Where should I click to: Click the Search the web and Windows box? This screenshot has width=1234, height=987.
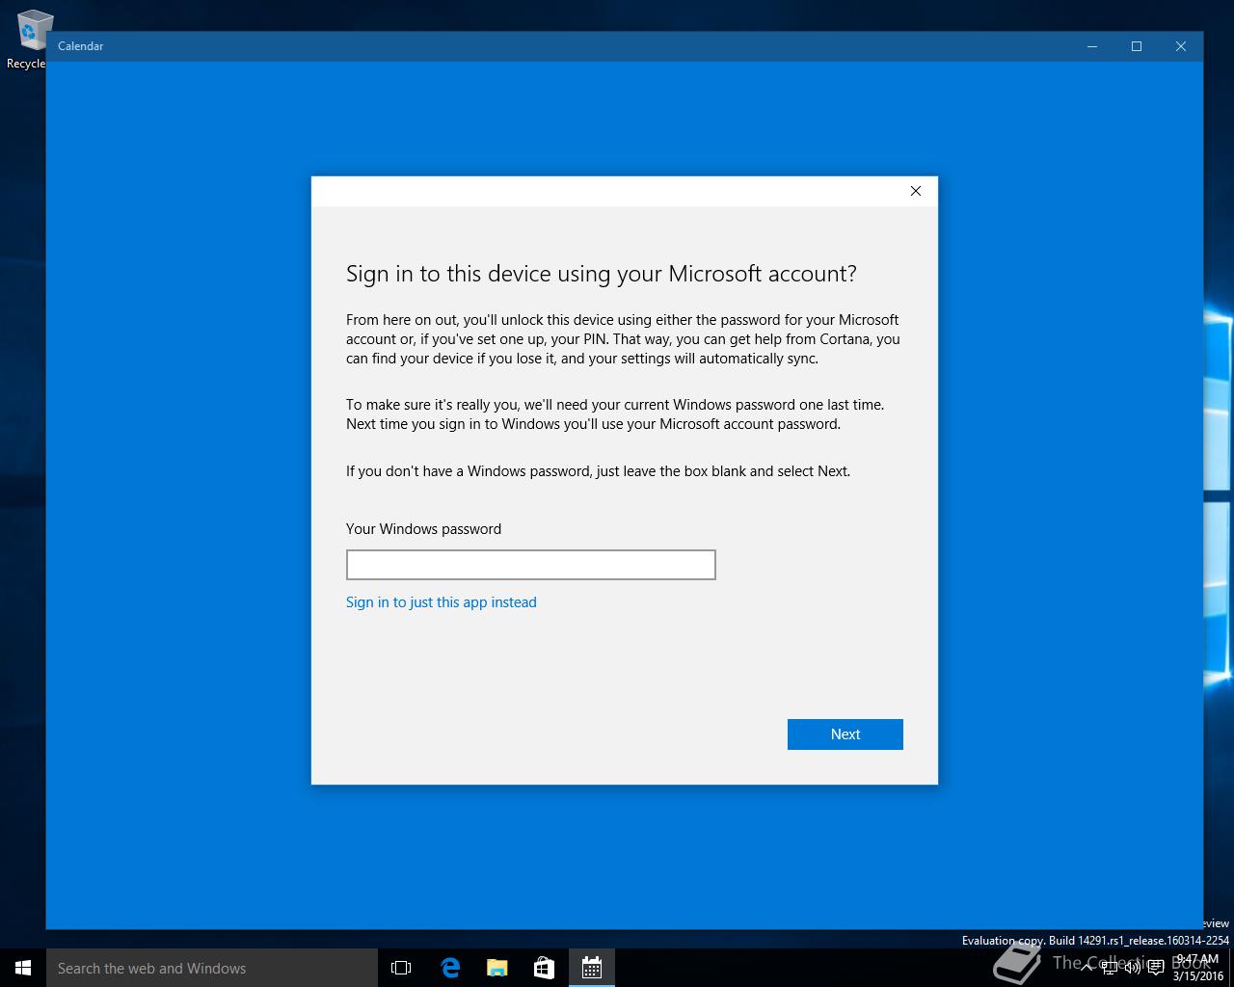click(x=212, y=968)
